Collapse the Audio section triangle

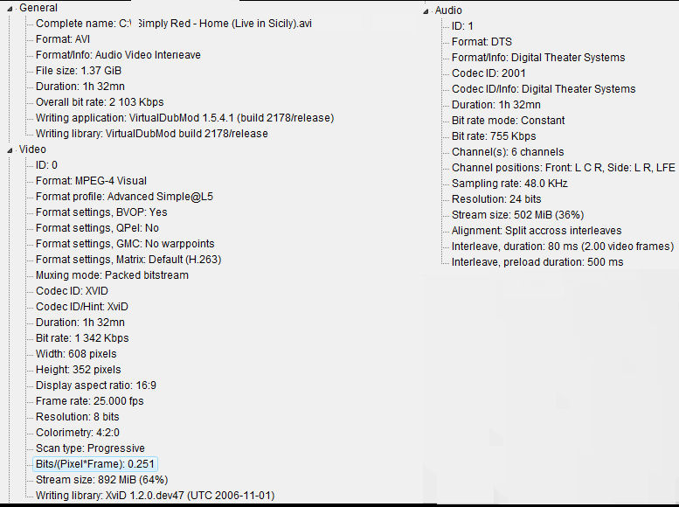[x=426, y=11]
